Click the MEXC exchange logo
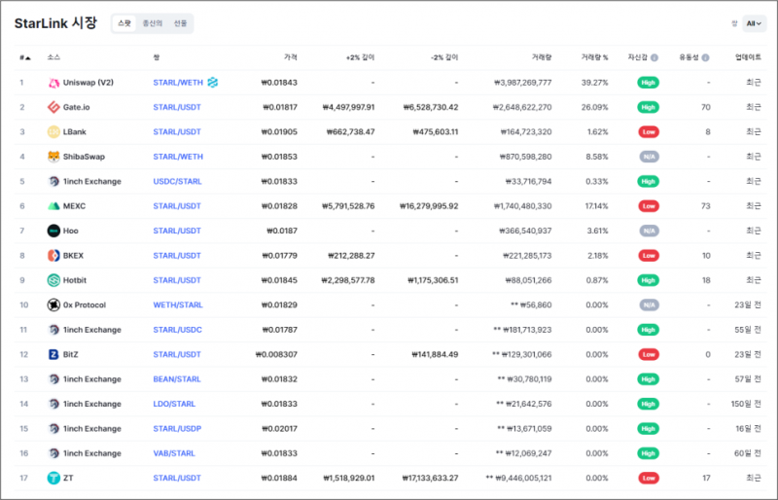The height and width of the screenshot is (500, 778). 53,206
